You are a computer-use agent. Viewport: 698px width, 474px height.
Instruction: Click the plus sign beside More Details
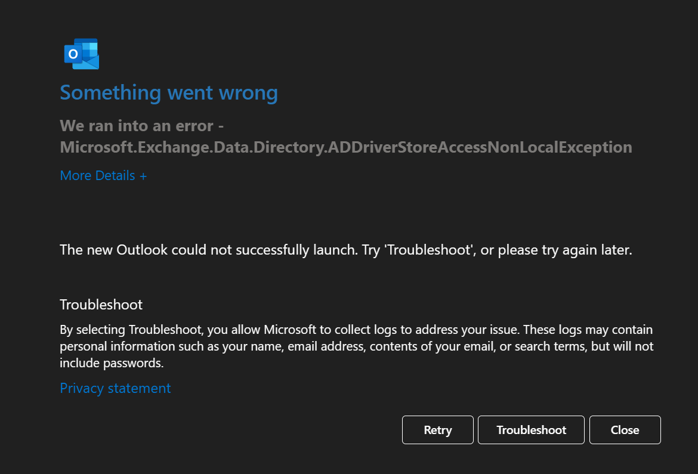click(x=143, y=176)
